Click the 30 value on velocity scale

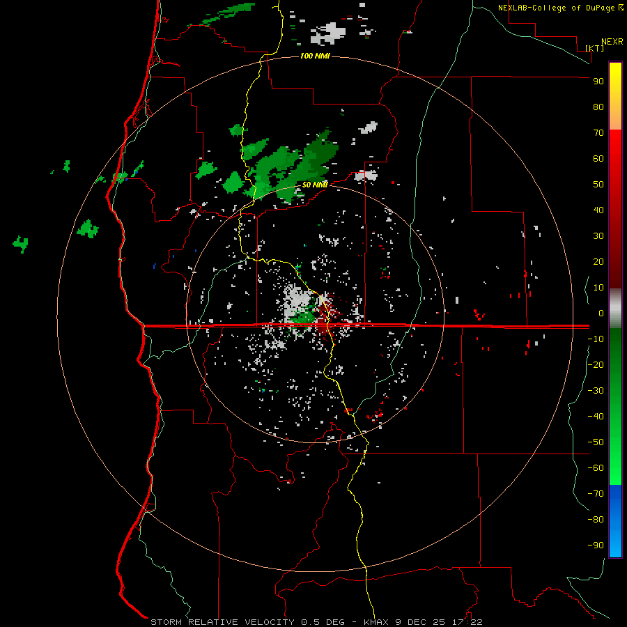pyautogui.click(x=598, y=236)
